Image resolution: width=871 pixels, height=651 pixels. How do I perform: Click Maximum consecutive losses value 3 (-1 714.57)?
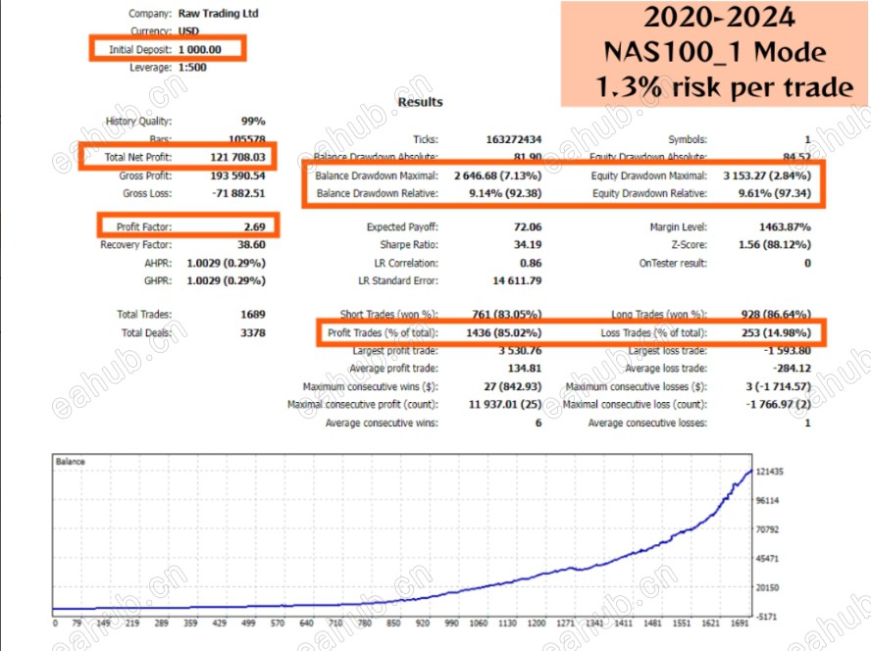(778, 386)
